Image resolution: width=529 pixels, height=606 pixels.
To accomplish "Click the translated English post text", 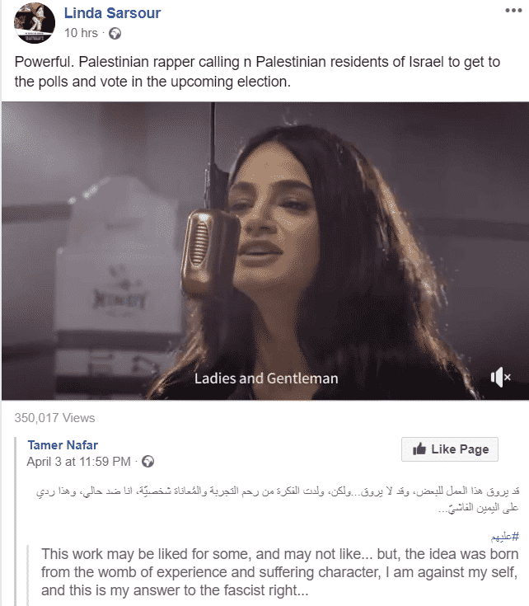I will 279,572.
